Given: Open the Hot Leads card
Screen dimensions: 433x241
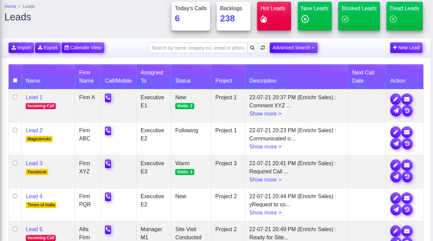Looking at the screenshot, I should [274, 16].
